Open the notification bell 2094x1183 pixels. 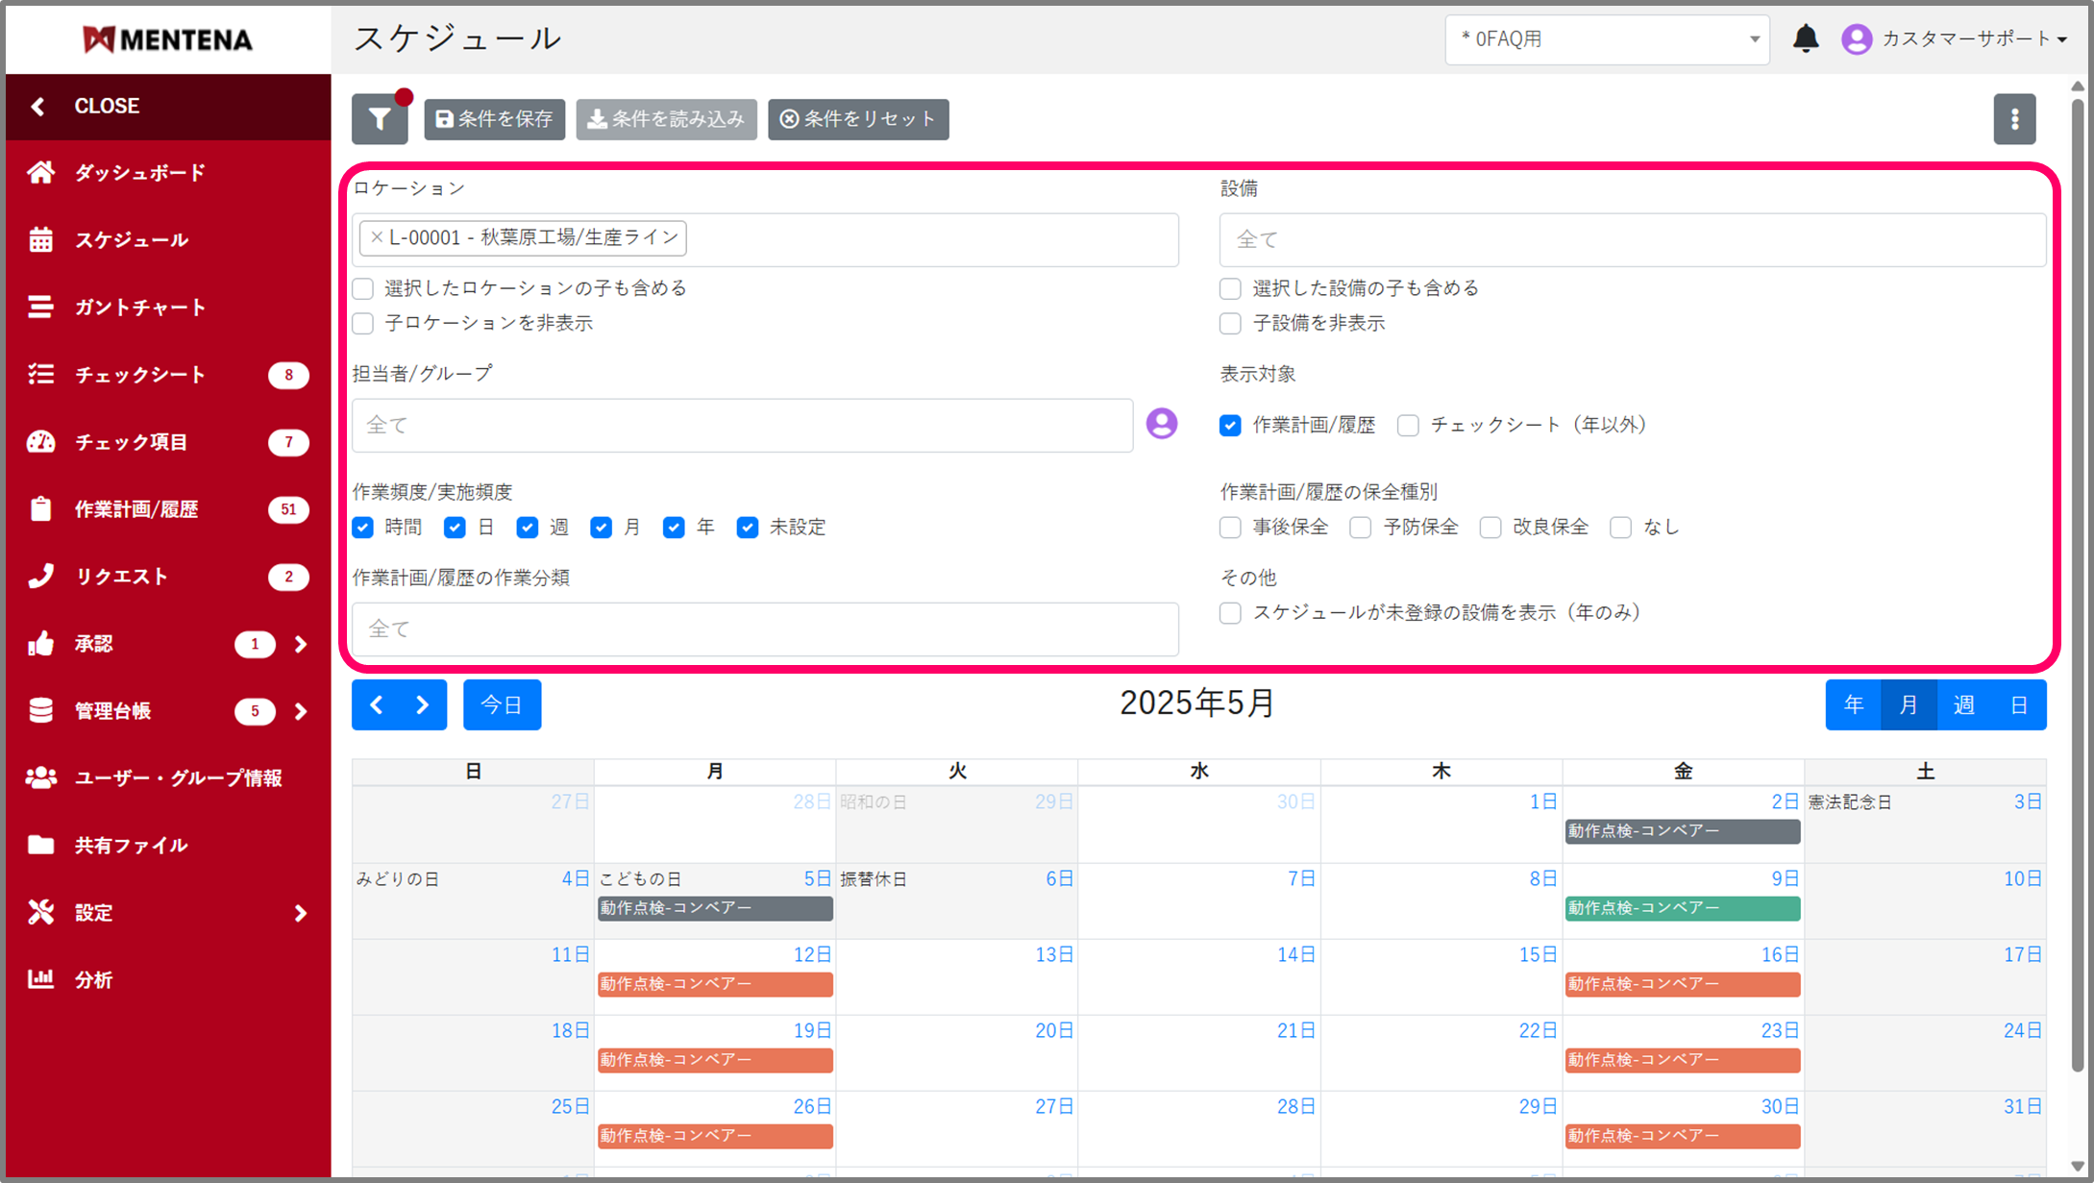click(x=1806, y=38)
